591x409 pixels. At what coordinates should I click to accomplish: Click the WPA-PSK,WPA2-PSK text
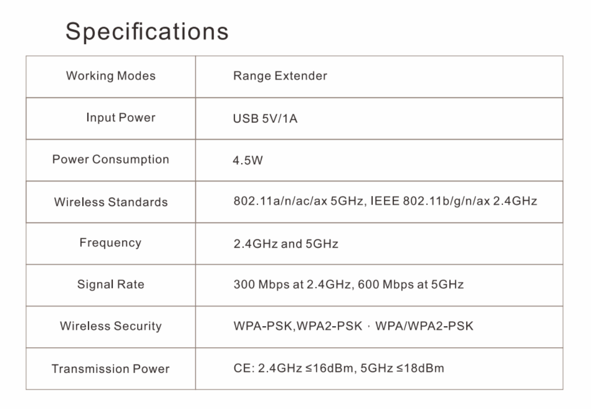298,326
